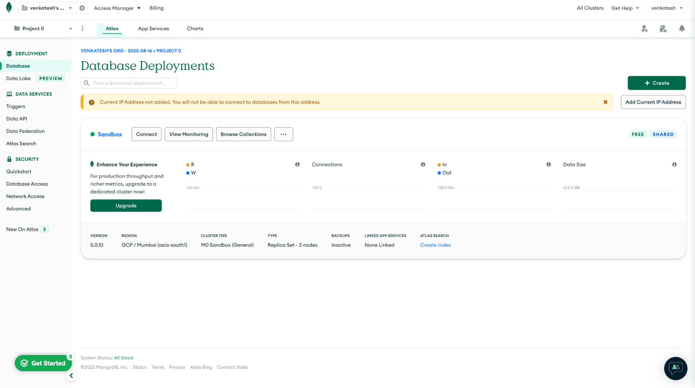Open Data Federation page
The image size is (695, 388).
25,131
